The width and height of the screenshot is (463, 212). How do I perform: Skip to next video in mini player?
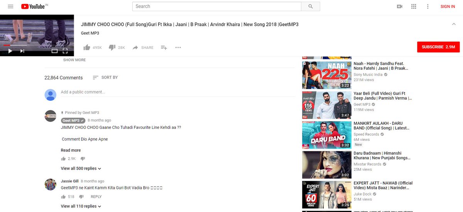[x=22, y=51]
